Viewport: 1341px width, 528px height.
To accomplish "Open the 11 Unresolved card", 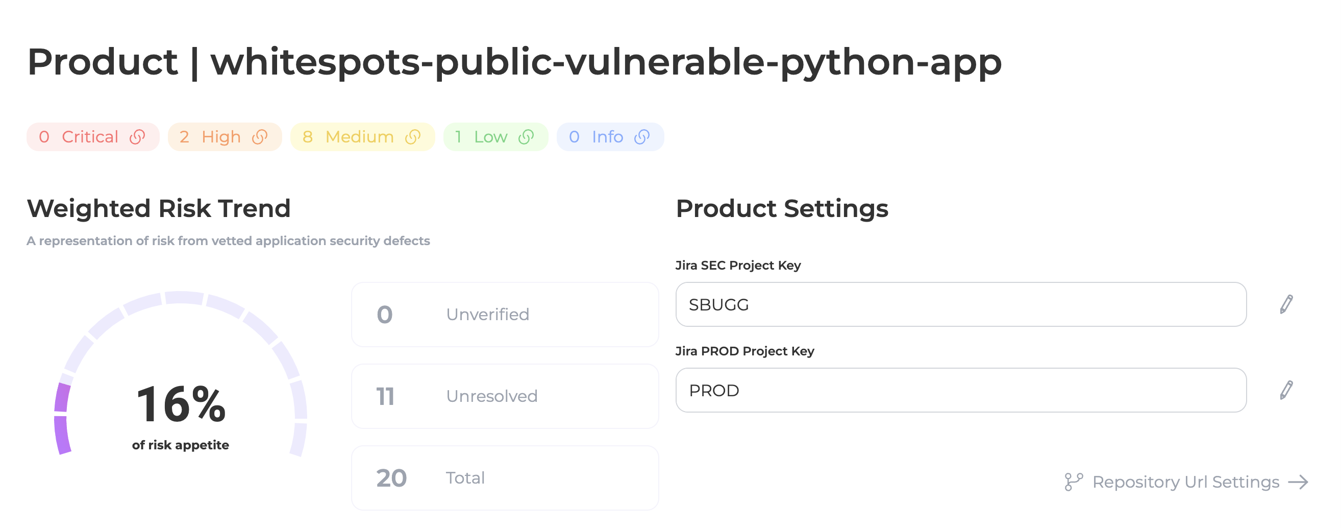I will [x=505, y=396].
